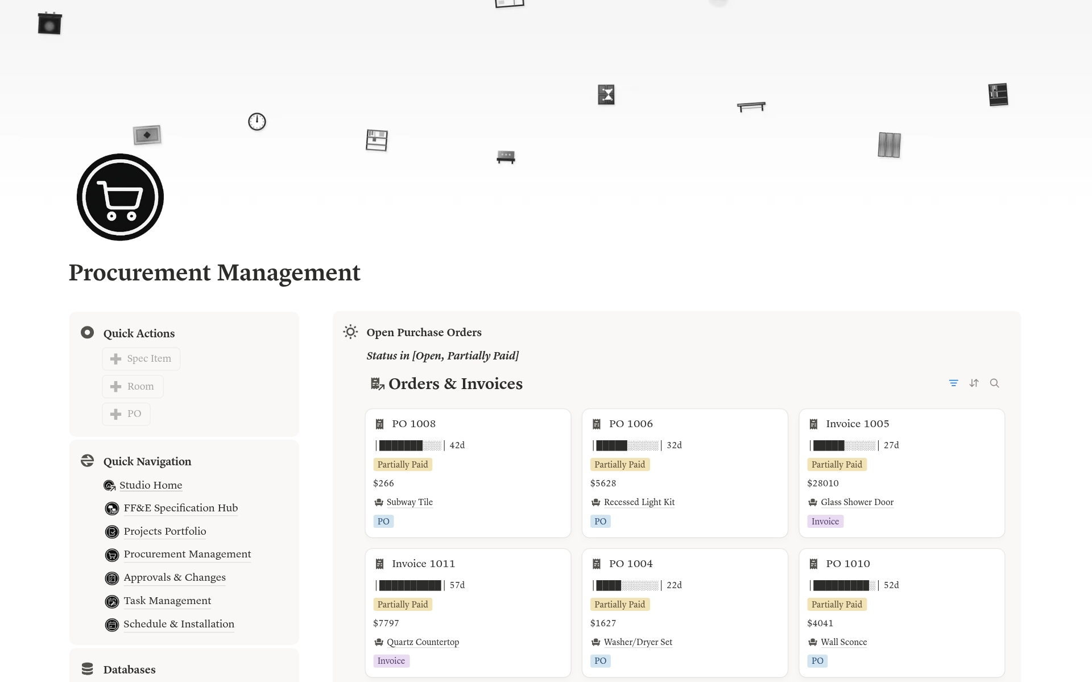This screenshot has height=682, width=1092.
Task: Click the Spec Item quick action button
Action: [x=141, y=358]
